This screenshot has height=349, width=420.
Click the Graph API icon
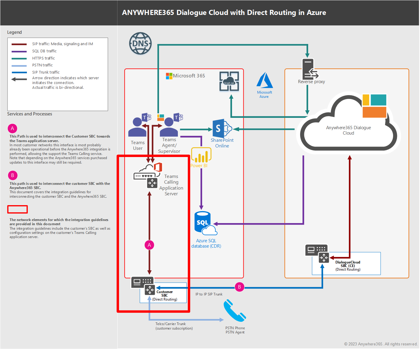pos(229,81)
